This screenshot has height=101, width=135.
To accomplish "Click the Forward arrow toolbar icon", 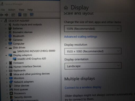I will [6, 15].
